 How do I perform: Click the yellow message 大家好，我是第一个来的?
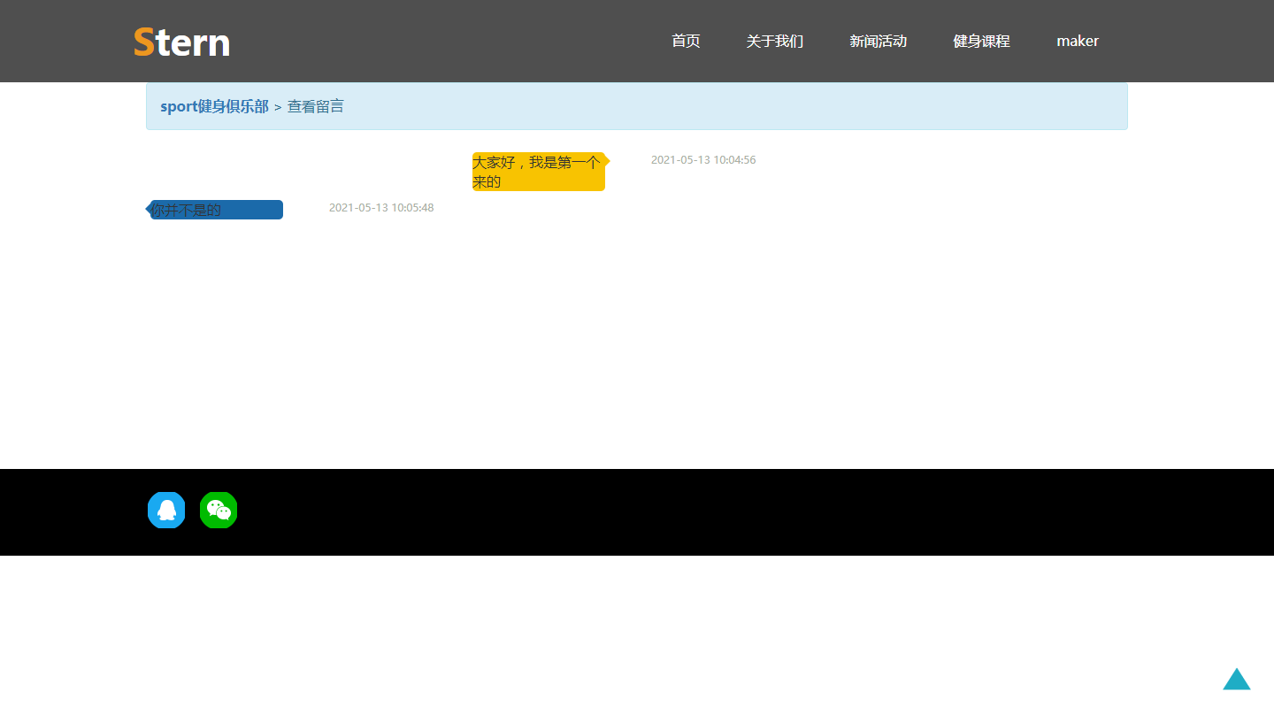(x=539, y=172)
